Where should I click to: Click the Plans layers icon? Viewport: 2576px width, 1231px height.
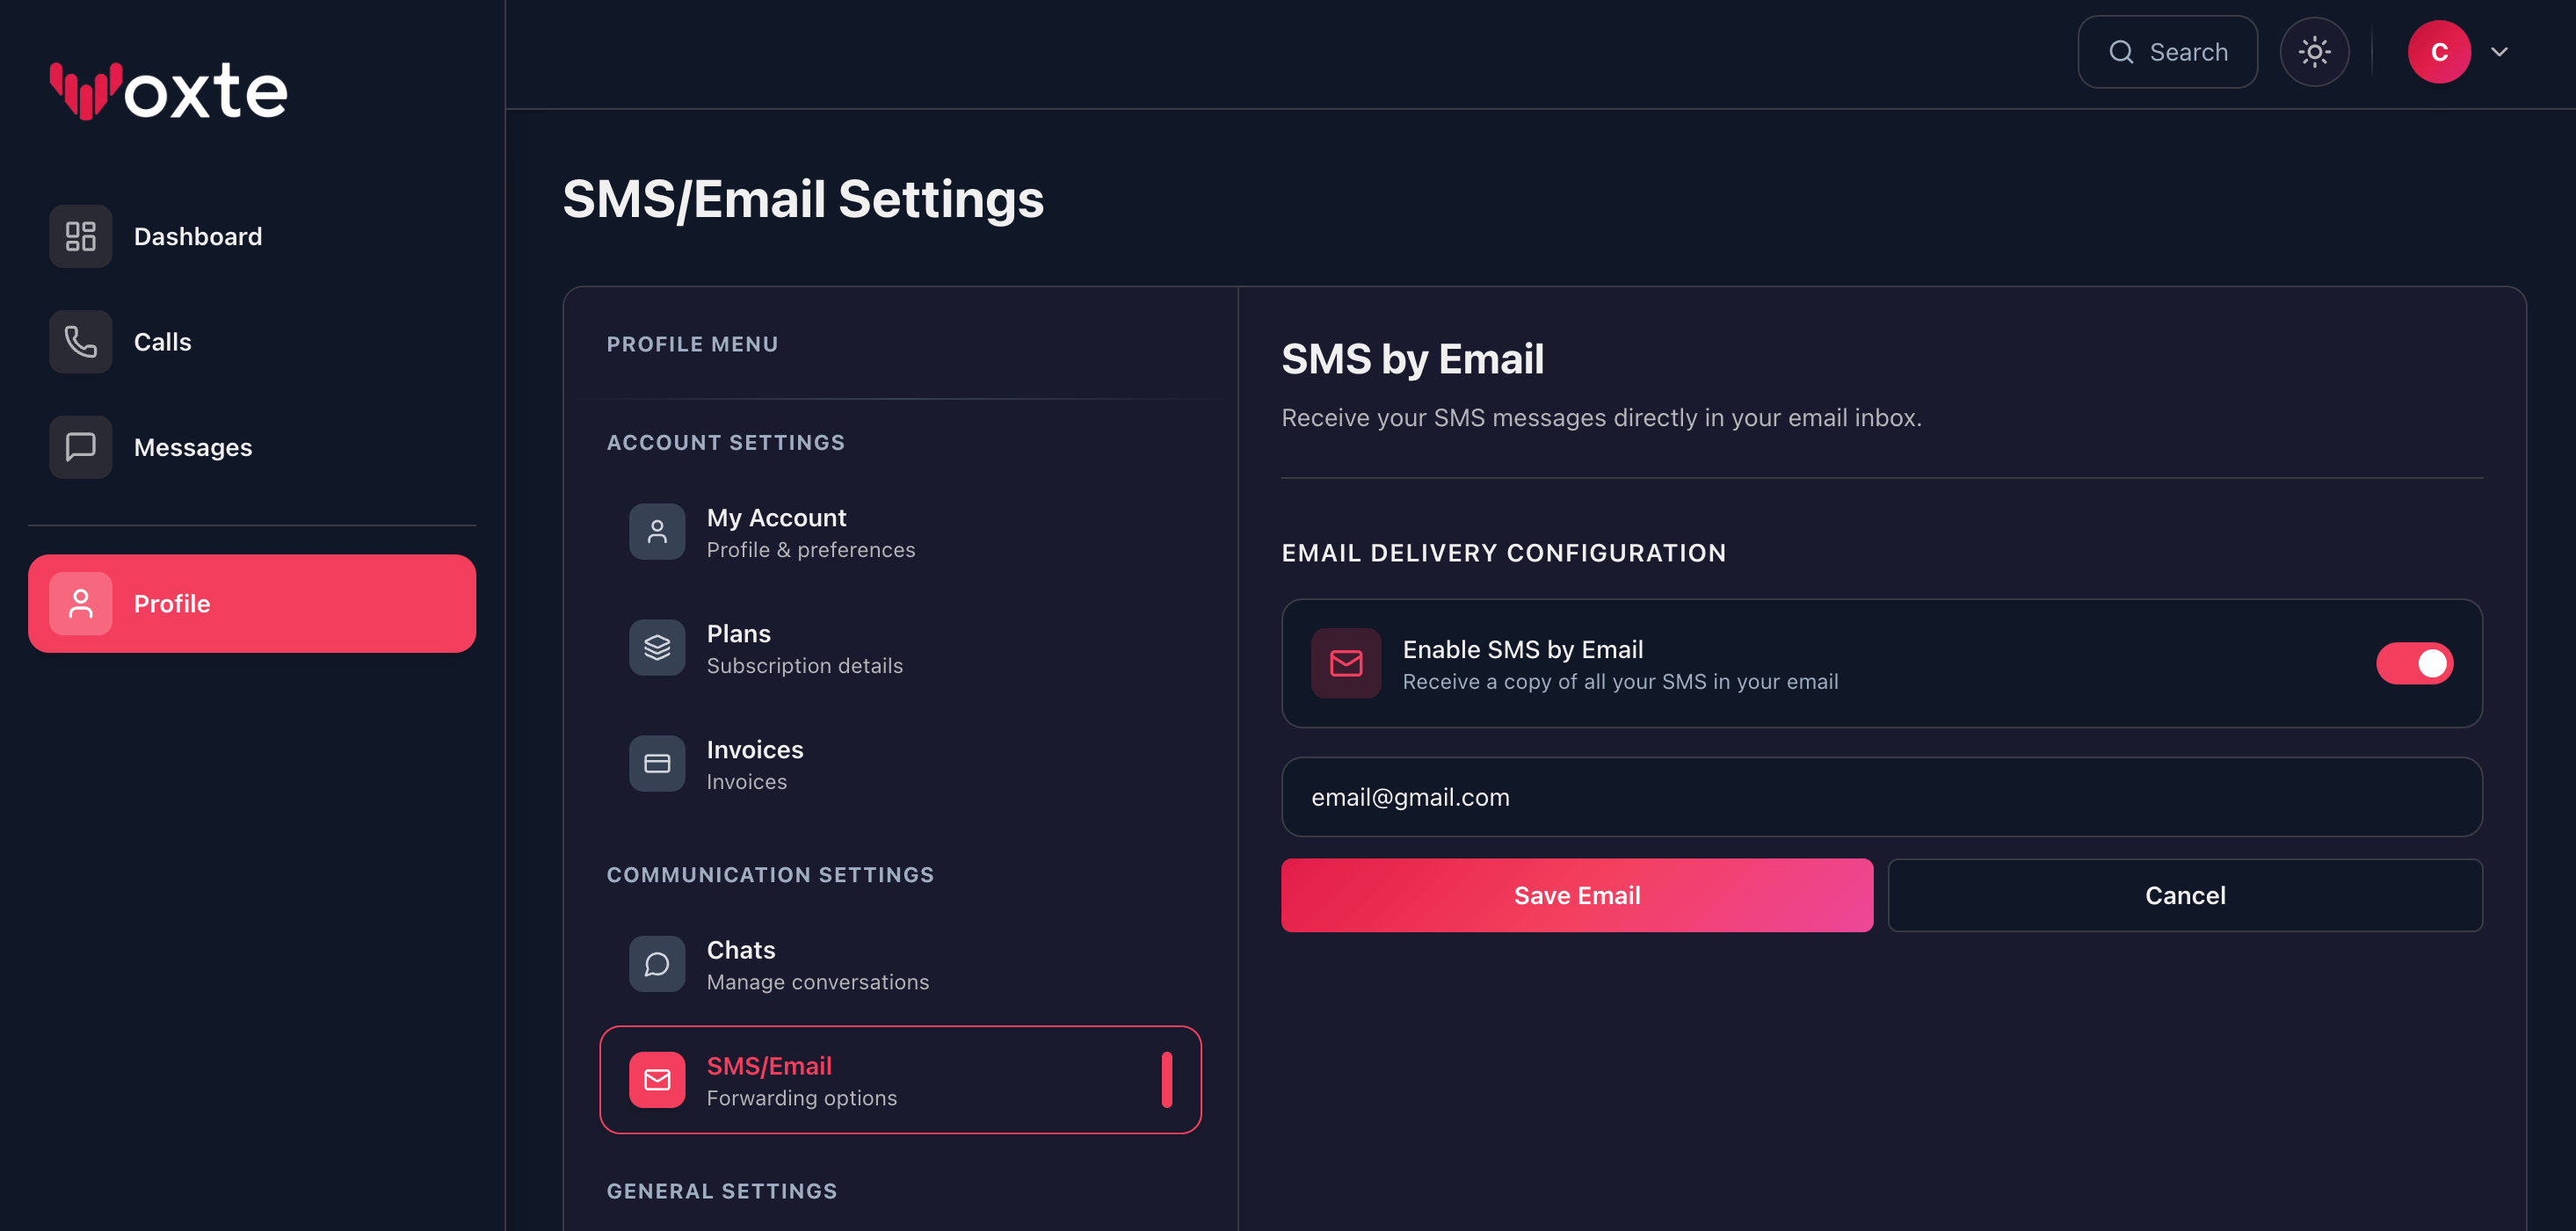656,647
